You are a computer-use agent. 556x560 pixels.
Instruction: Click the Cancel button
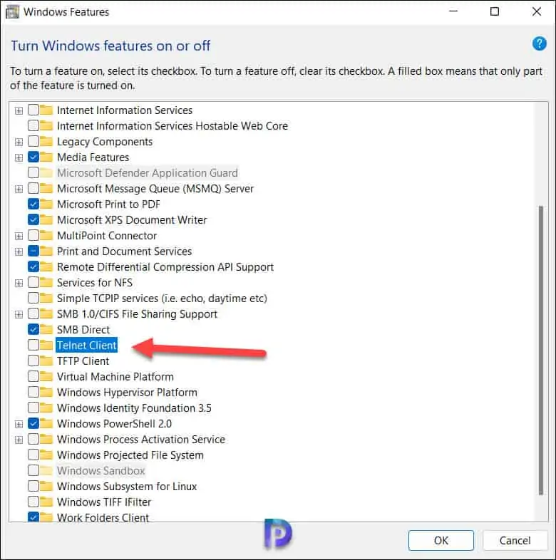click(x=515, y=540)
